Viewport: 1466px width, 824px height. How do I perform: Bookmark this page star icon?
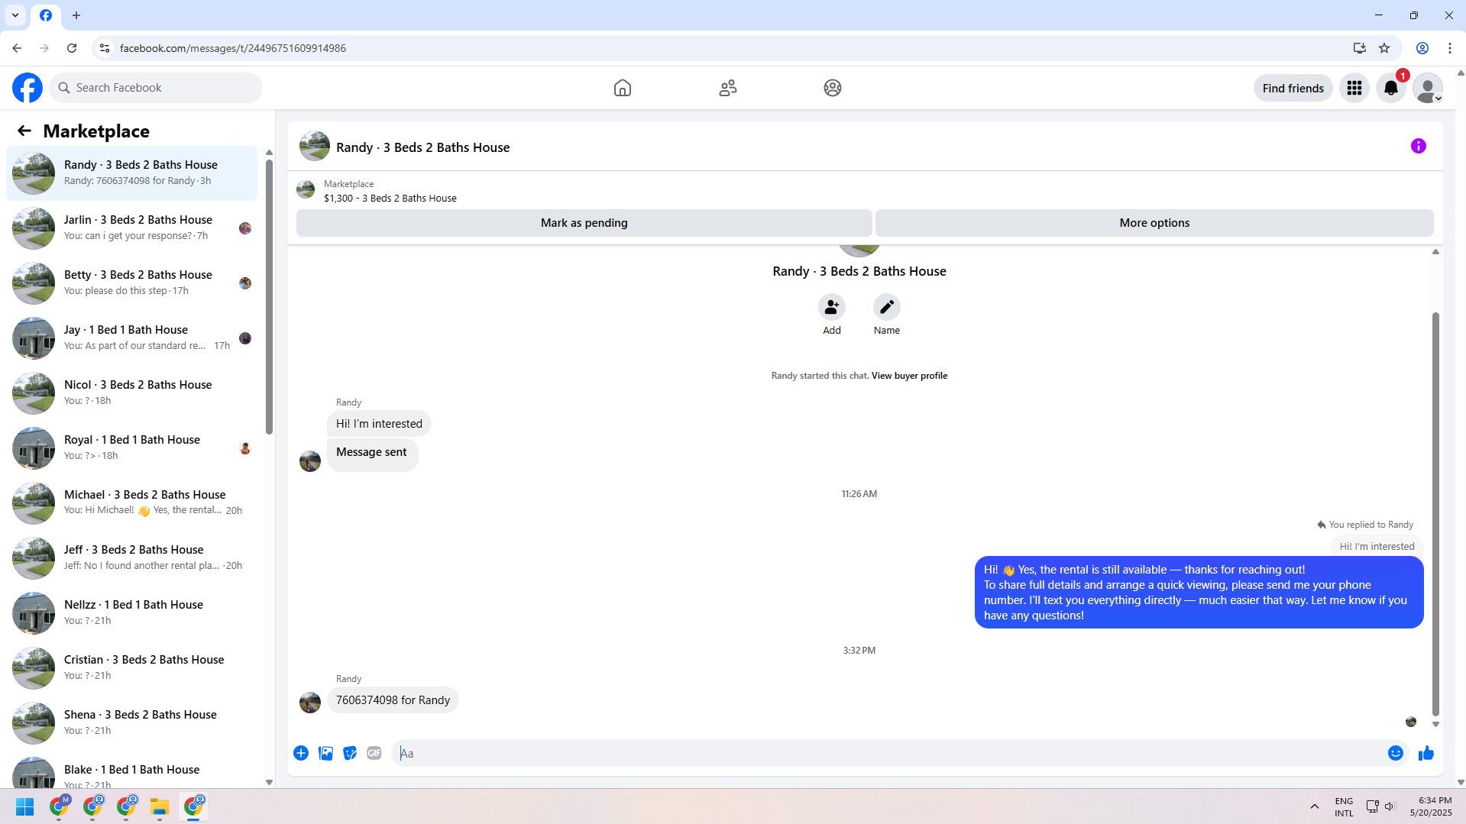[x=1384, y=48]
